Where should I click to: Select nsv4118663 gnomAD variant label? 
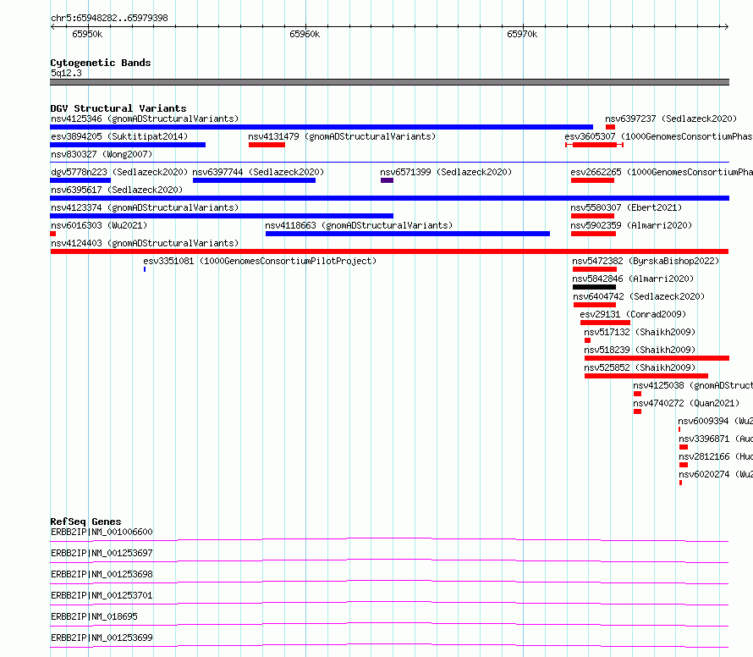(x=359, y=225)
